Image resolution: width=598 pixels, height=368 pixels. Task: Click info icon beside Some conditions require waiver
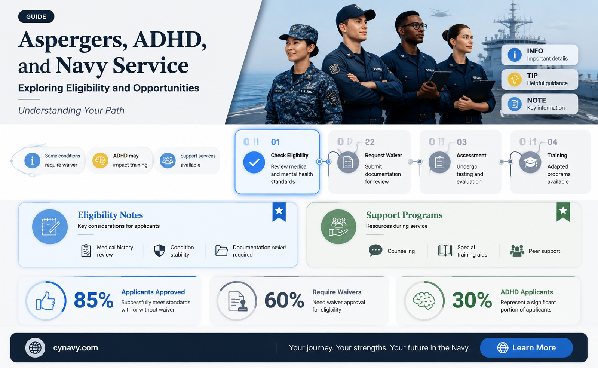pyautogui.click(x=33, y=160)
